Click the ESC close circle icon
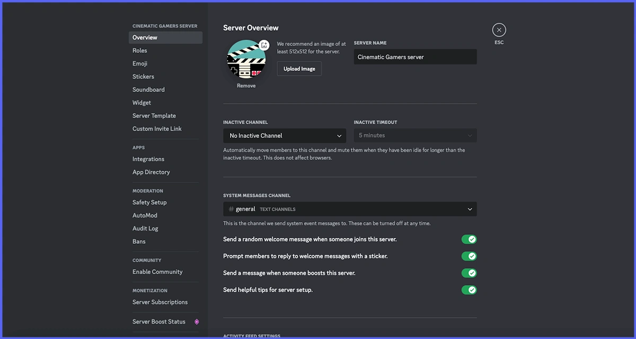Viewport: 636px width, 339px height. pyautogui.click(x=499, y=30)
